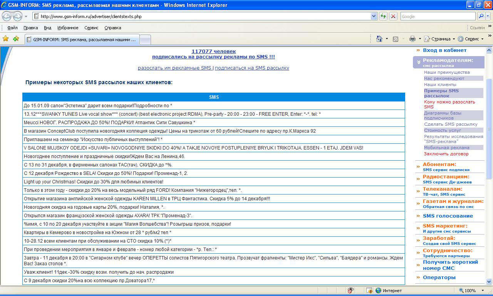Click the Google search box
493x296 pixels.
coord(438,17)
